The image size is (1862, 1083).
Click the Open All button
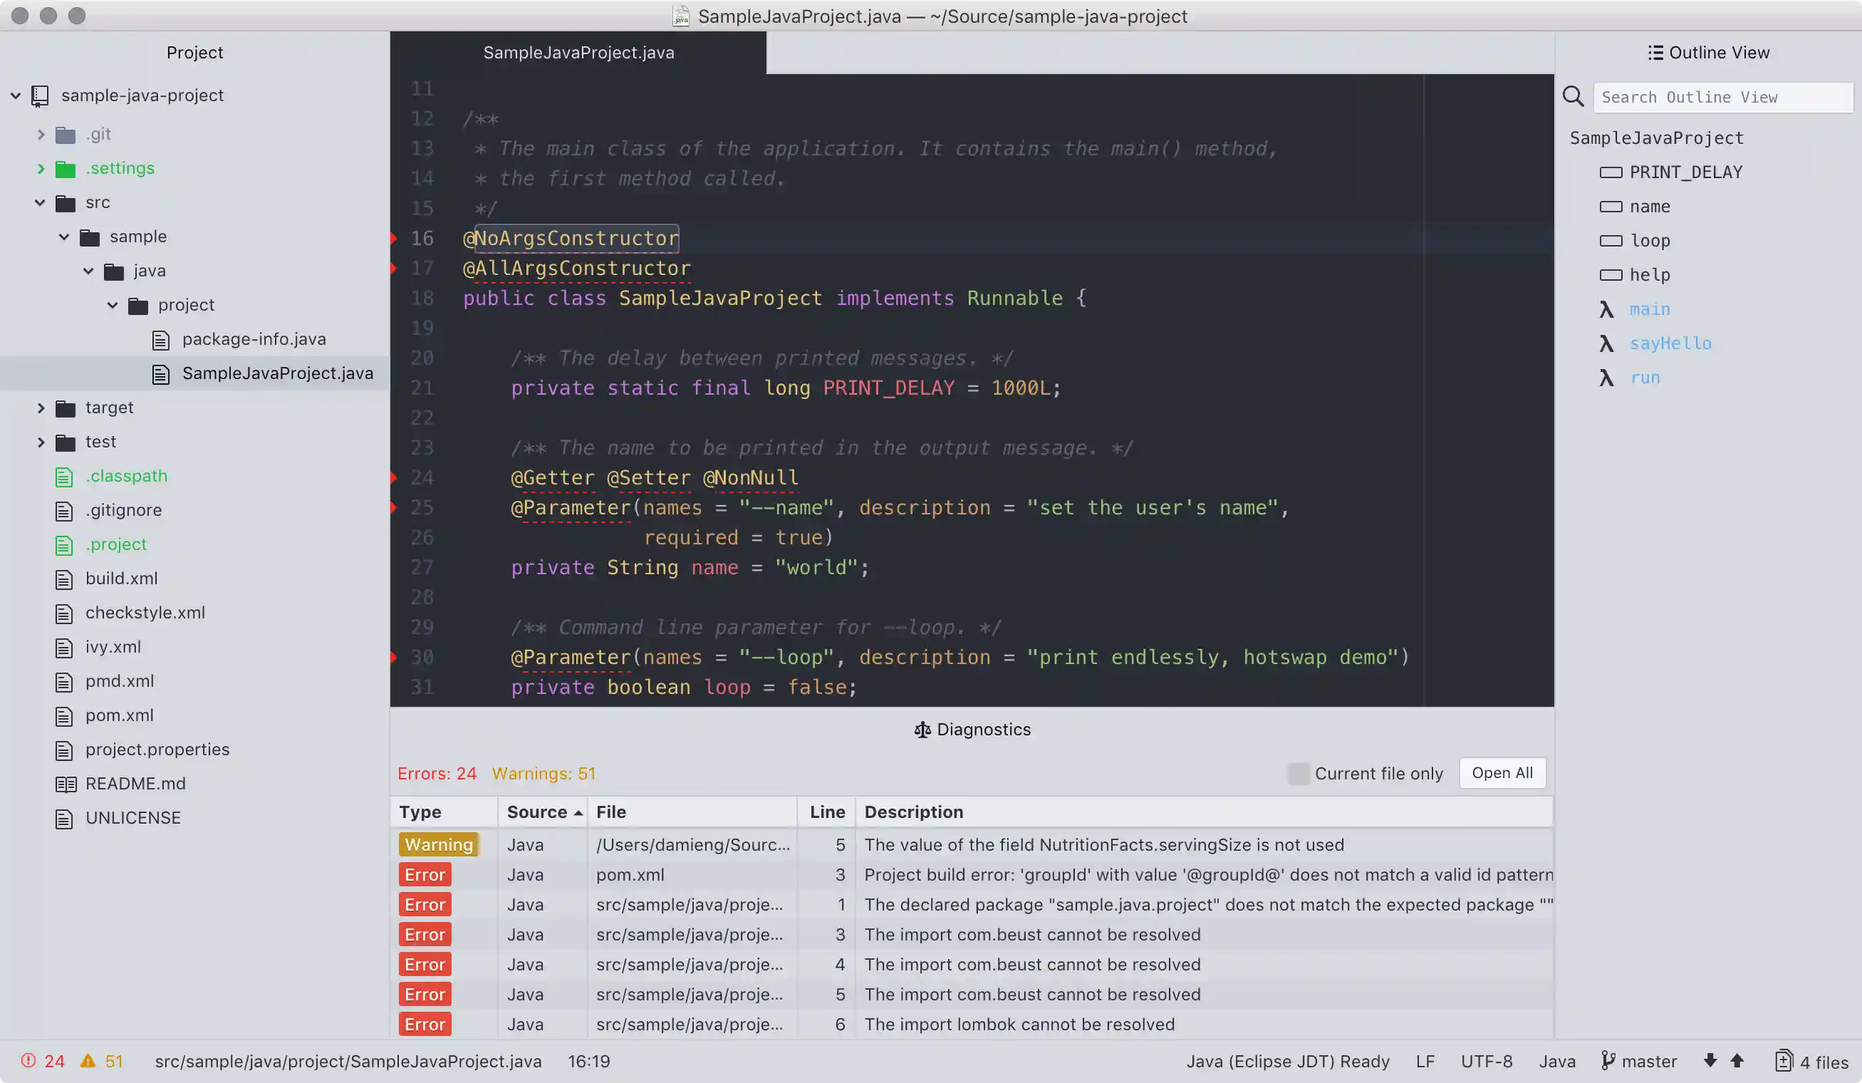[1502, 772]
